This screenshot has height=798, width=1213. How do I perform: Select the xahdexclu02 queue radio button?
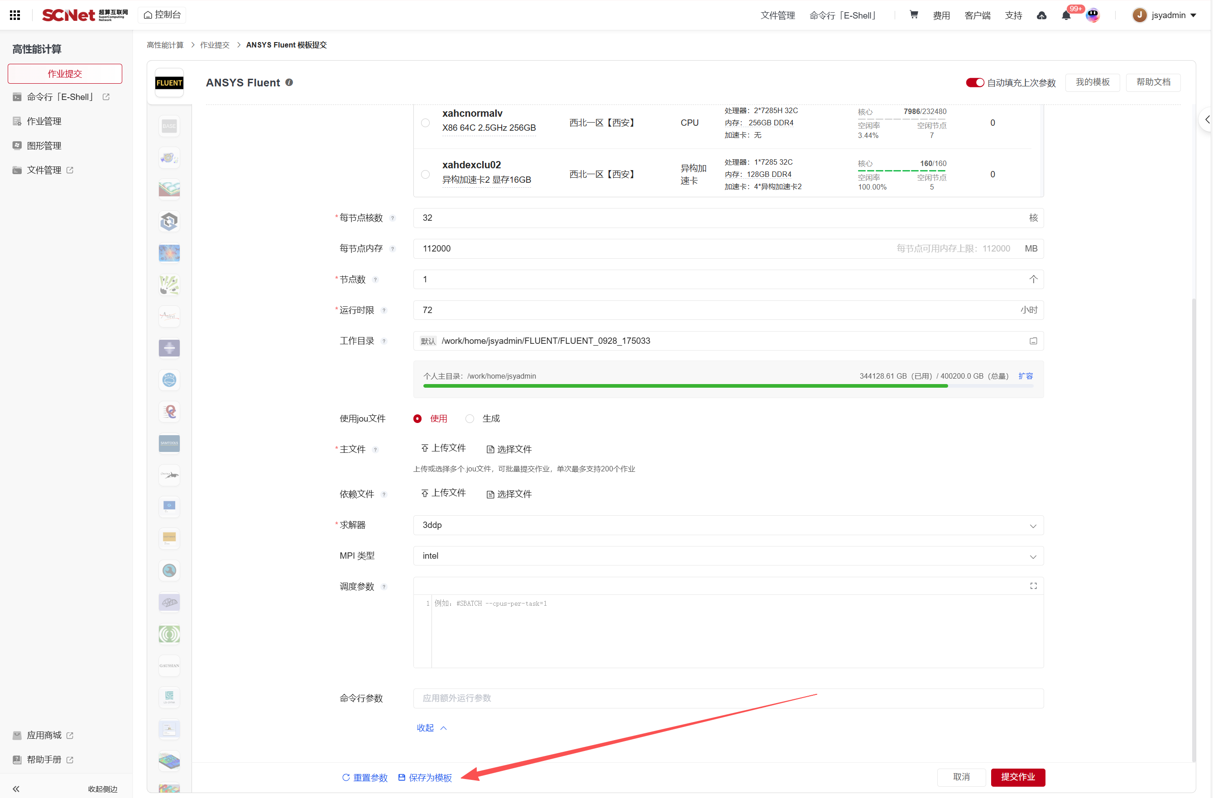click(x=426, y=174)
